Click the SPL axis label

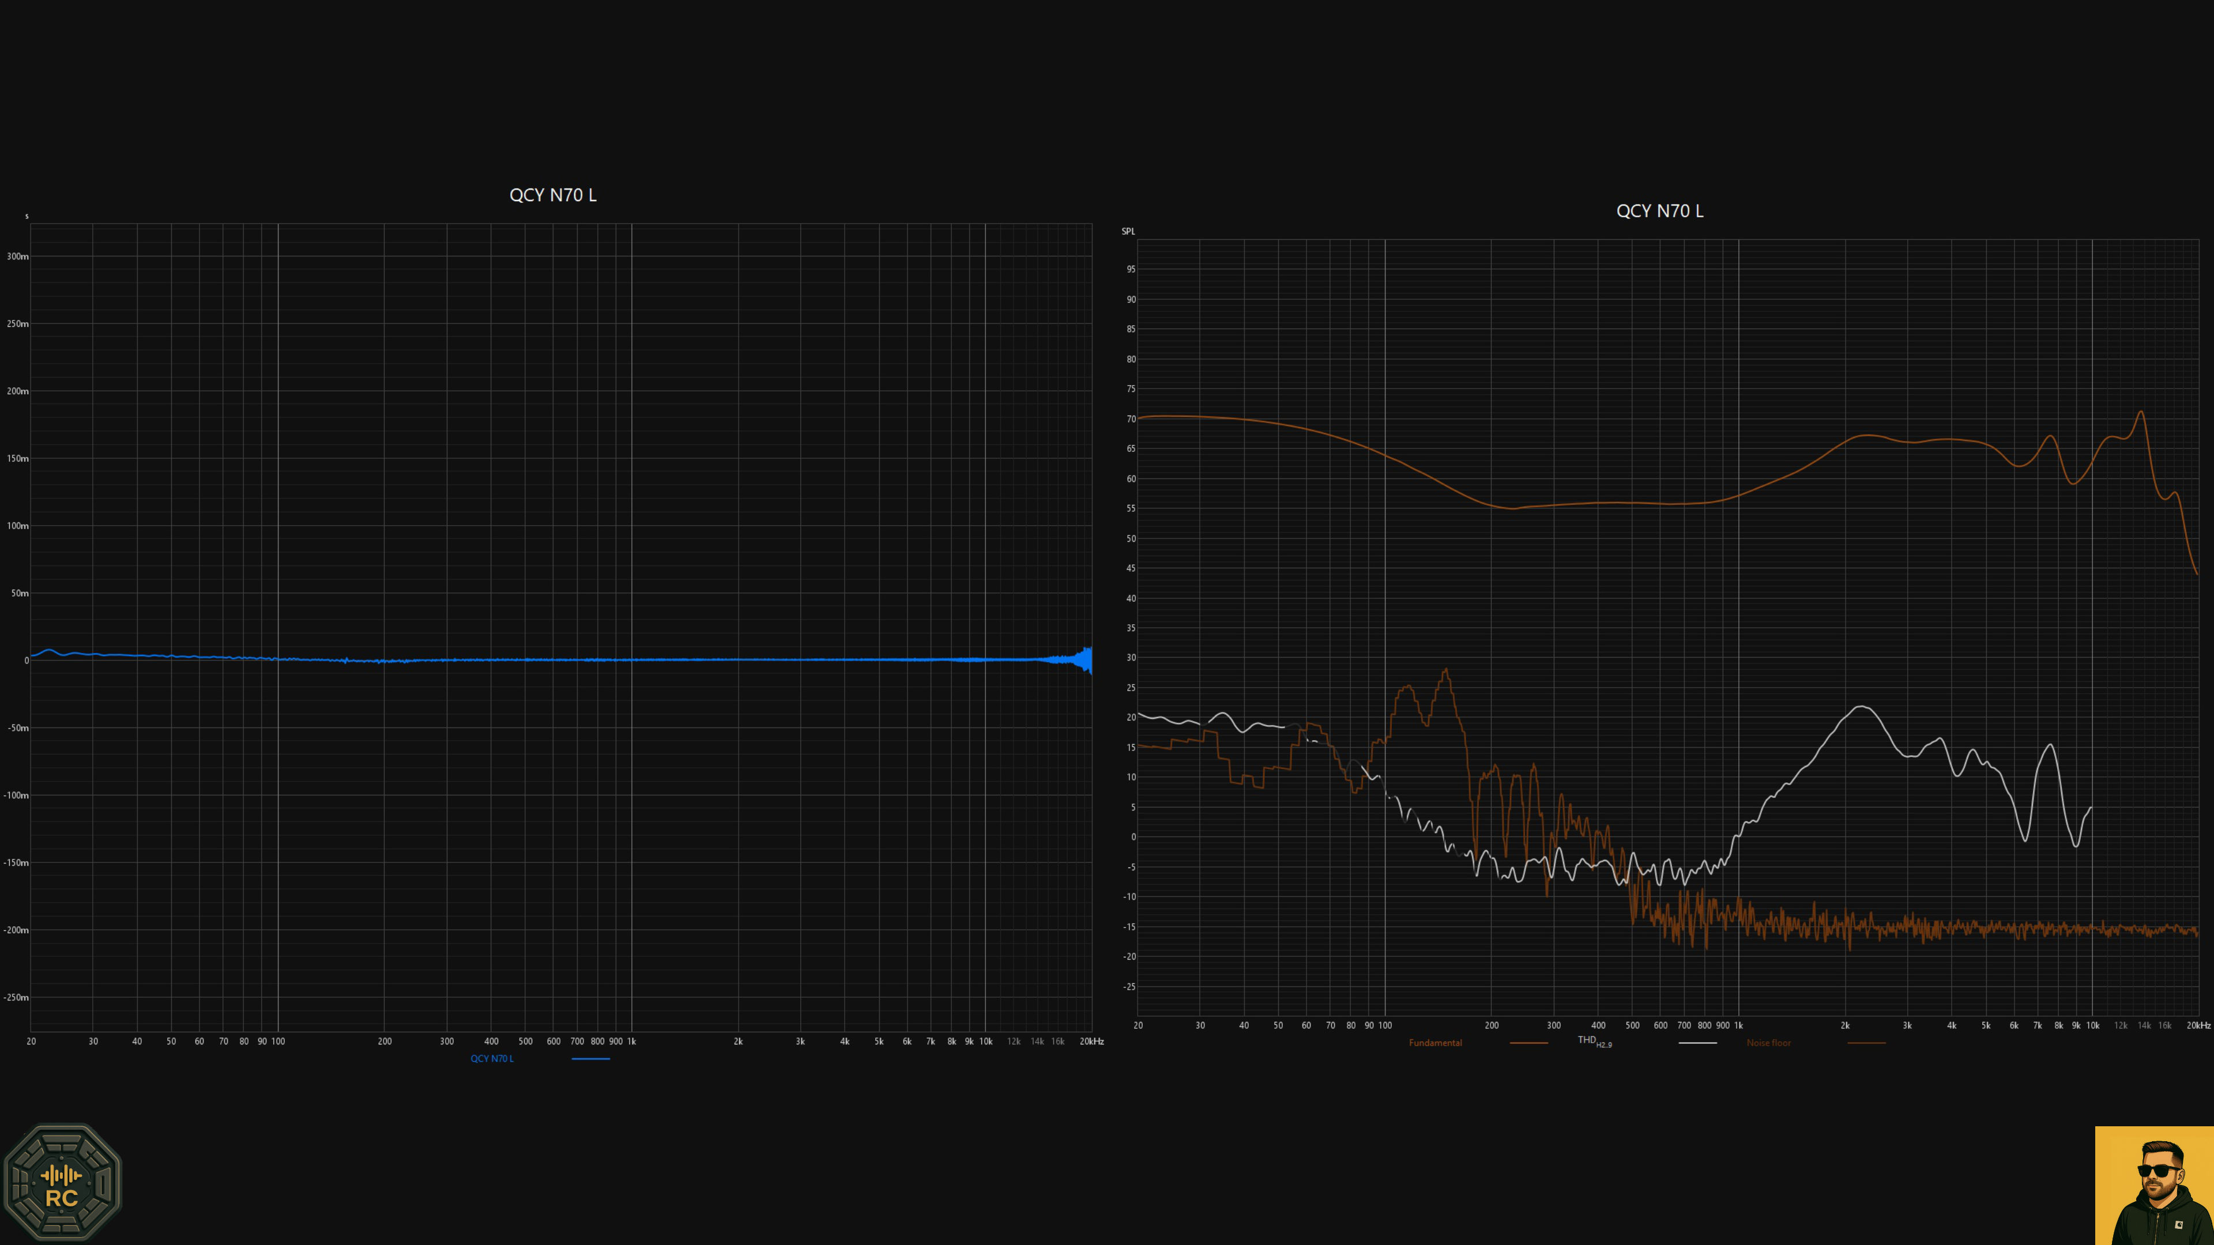pyautogui.click(x=1128, y=231)
